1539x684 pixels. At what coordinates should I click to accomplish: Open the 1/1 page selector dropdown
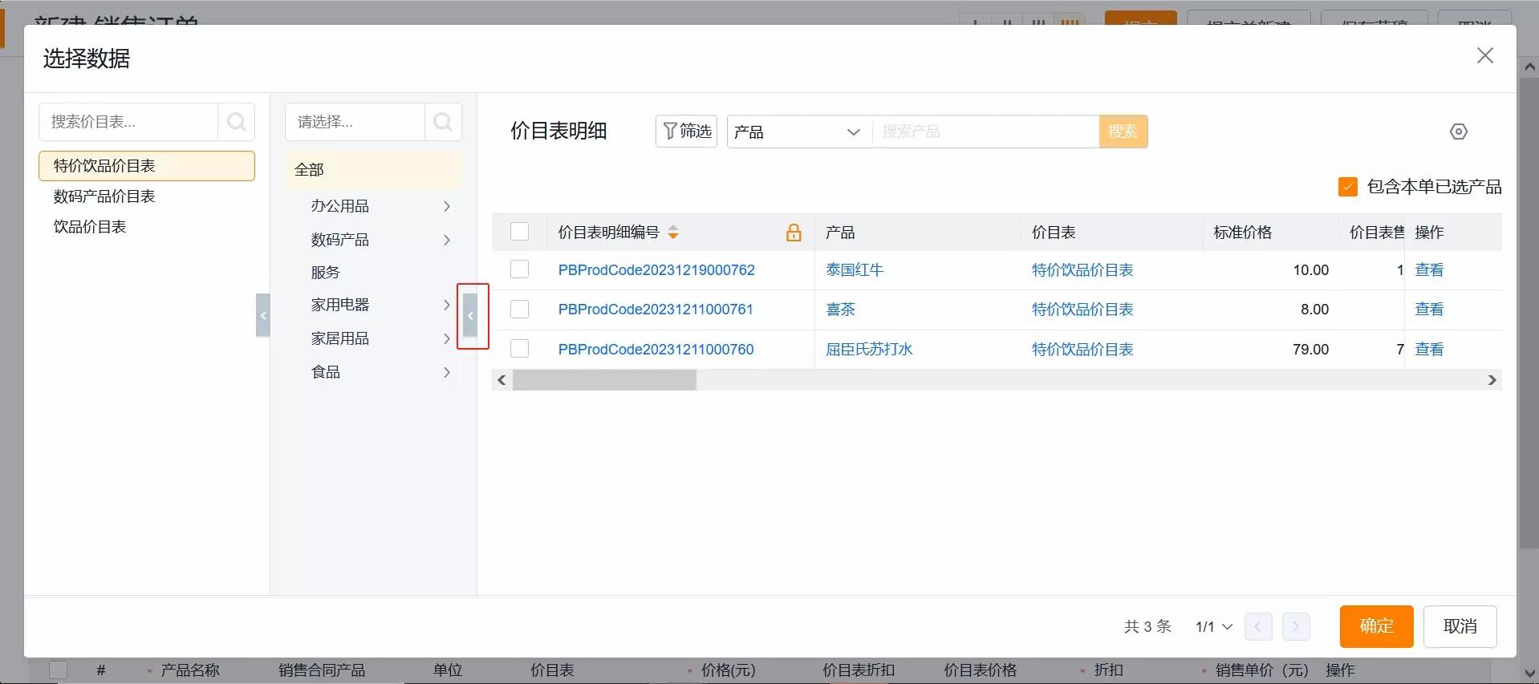1213,627
